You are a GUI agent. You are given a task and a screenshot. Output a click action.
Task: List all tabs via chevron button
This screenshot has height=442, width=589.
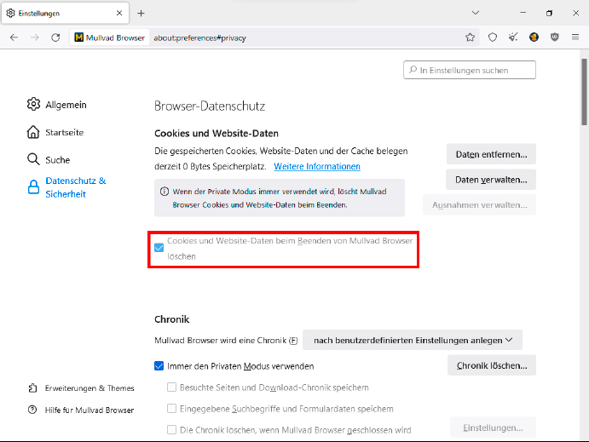pyautogui.click(x=476, y=13)
